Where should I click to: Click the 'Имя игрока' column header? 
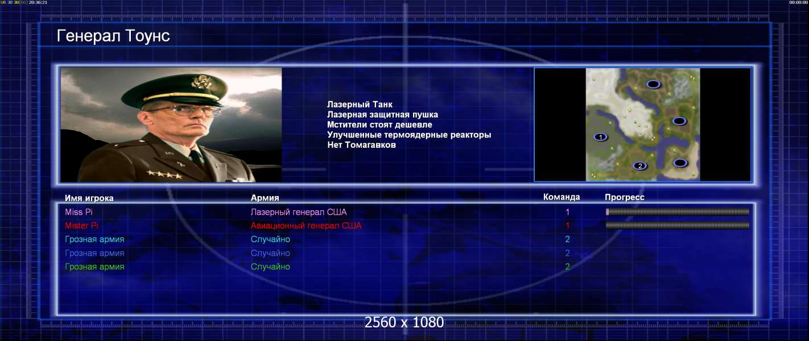point(89,198)
